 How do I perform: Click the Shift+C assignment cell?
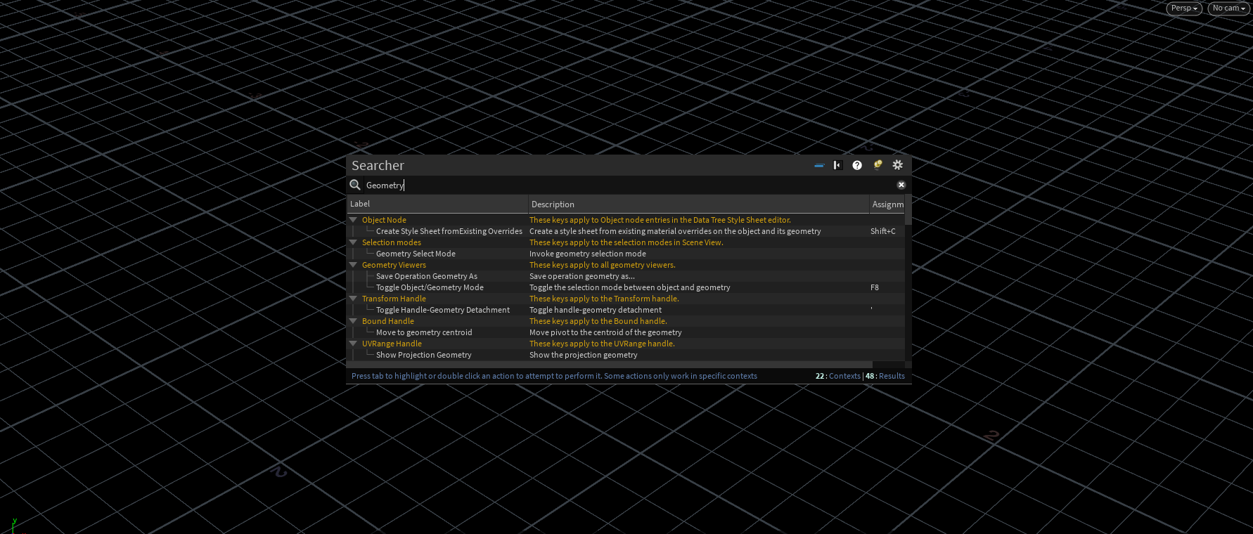(883, 231)
